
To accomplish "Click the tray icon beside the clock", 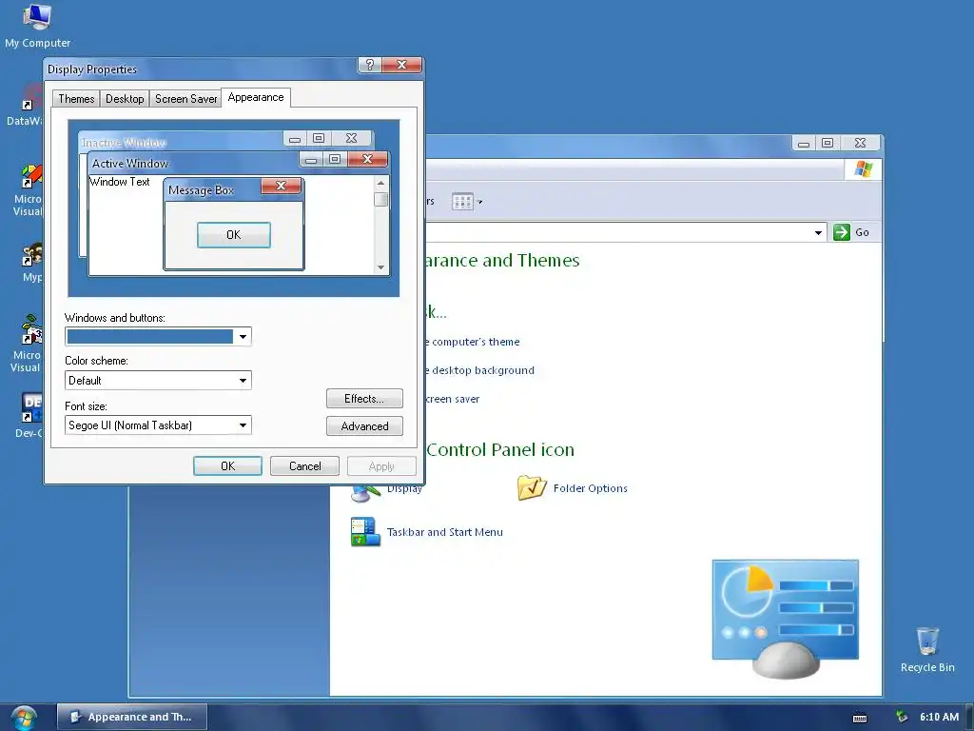I will [902, 717].
